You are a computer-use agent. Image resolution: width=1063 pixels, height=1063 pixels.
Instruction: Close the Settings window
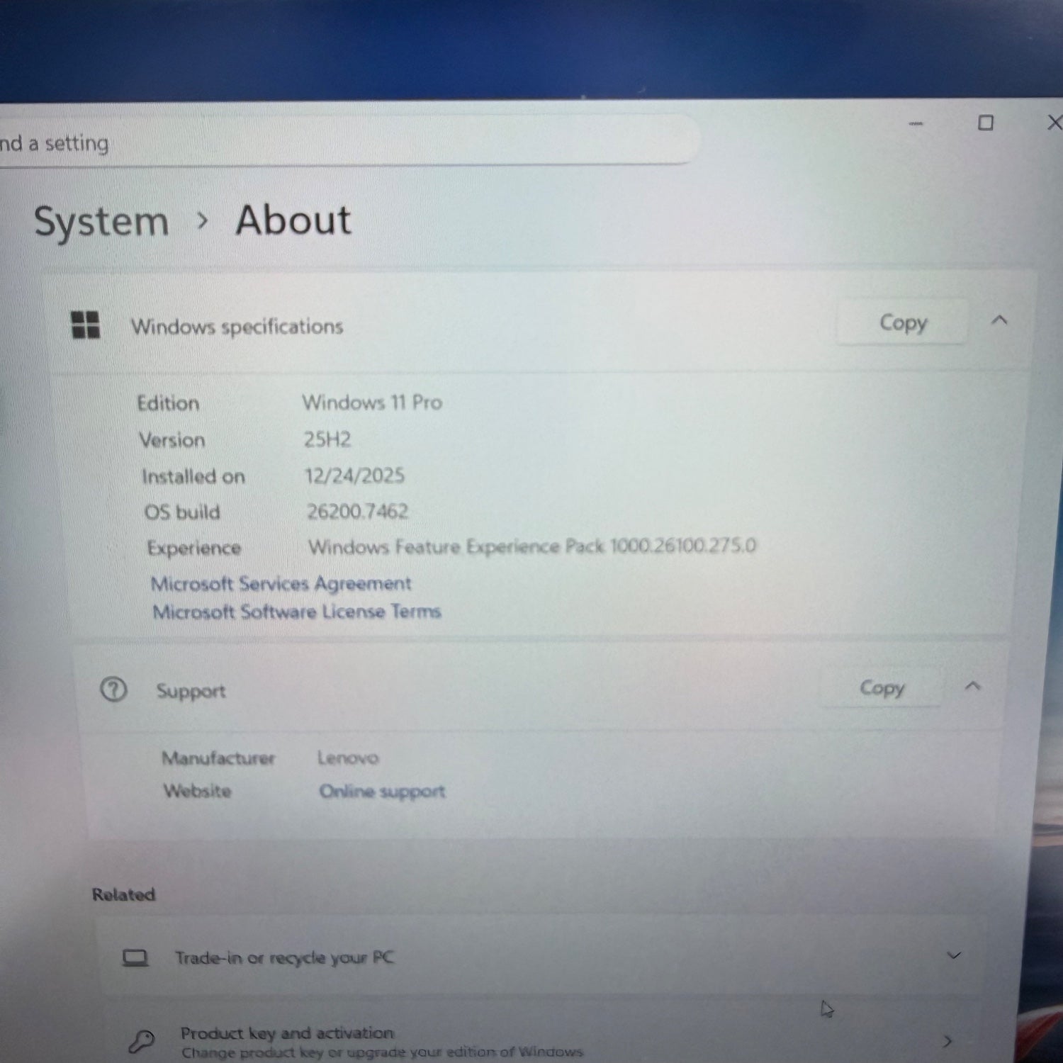[1054, 123]
